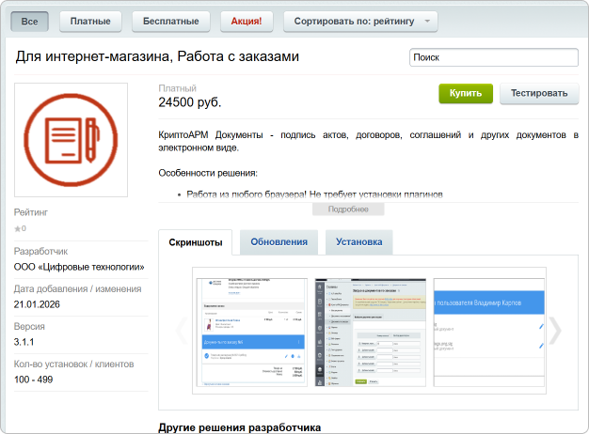Show 'Акция!' promotional offers
The width and height of the screenshot is (589, 434).
point(247,22)
